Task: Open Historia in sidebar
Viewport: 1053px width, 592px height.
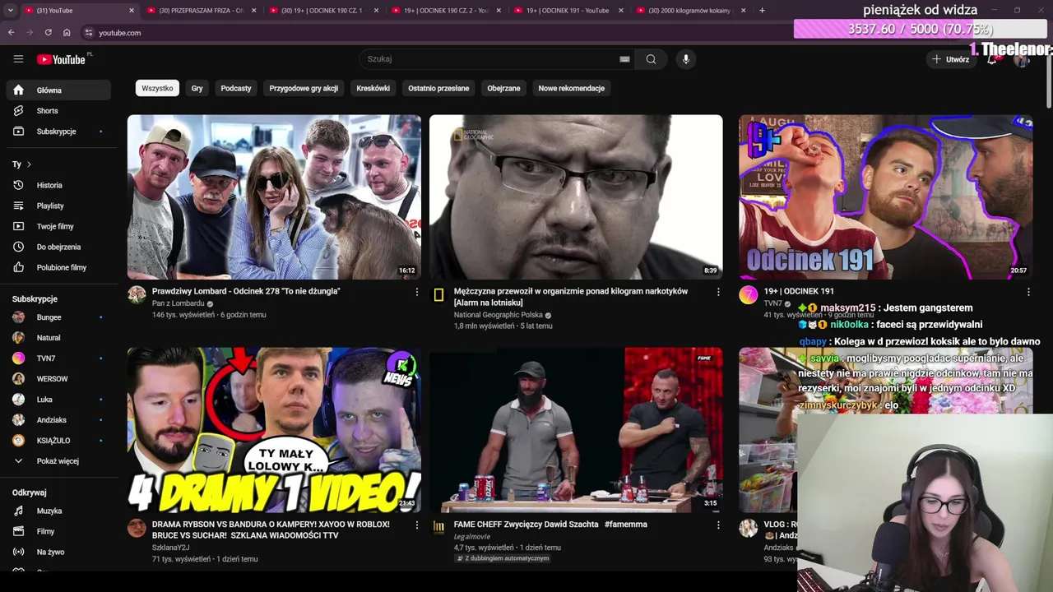Action: click(x=58, y=185)
